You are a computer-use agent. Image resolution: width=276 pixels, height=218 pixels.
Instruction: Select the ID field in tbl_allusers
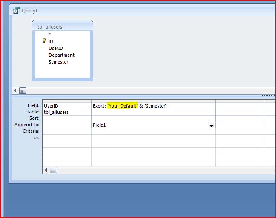(51, 41)
